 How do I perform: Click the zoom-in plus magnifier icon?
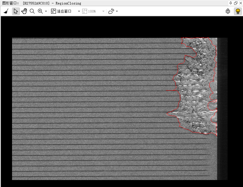(x=40, y=11)
